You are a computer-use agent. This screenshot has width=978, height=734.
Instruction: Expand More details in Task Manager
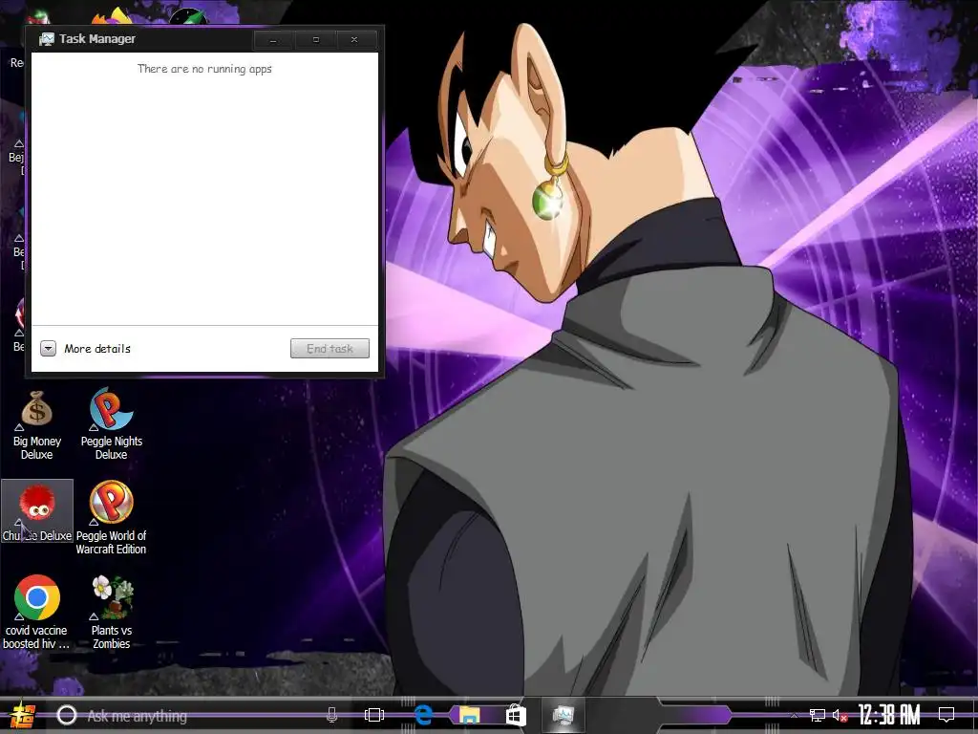tap(85, 348)
